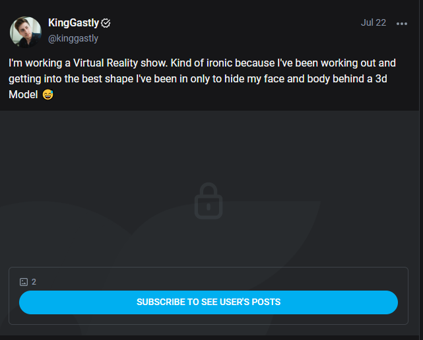The height and width of the screenshot is (340, 423).
Task: Open the three-dot post options menu
Action: pos(402,24)
